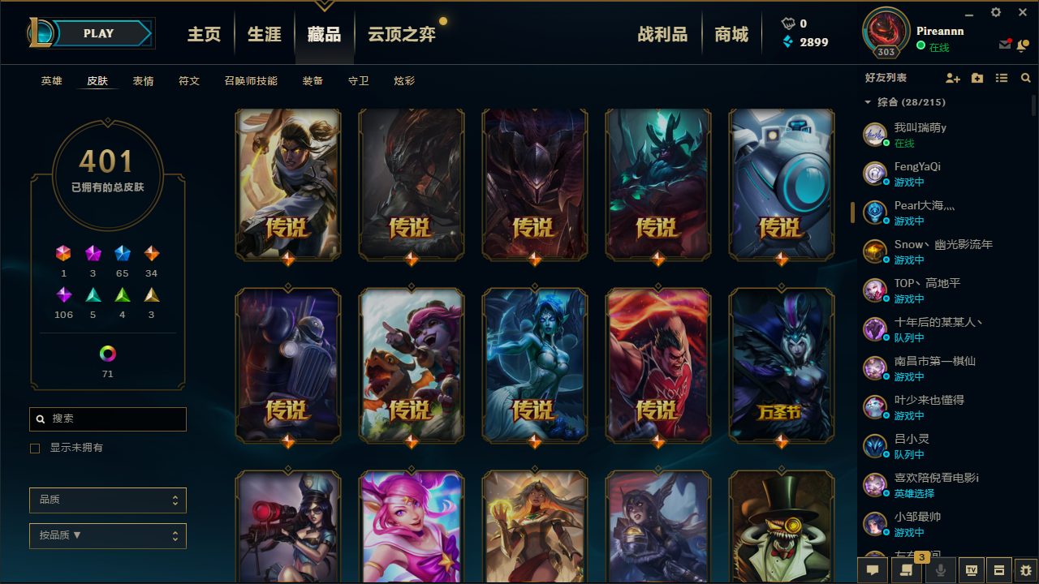
Task: Open the add friend icon
Action: pos(953,78)
